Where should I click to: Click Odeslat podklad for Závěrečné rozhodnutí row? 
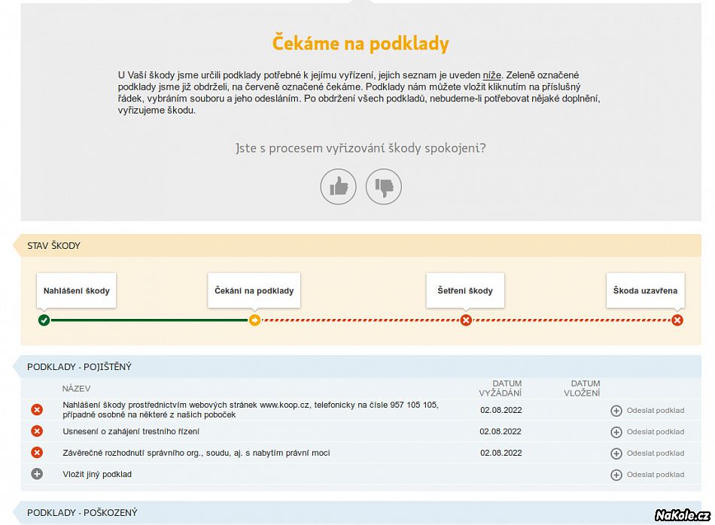pyautogui.click(x=647, y=454)
